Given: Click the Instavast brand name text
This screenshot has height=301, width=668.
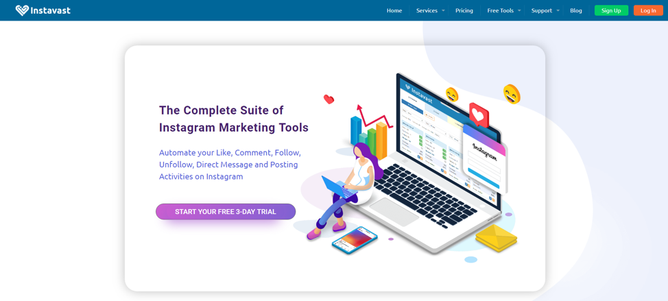Looking at the screenshot, I should [50, 11].
